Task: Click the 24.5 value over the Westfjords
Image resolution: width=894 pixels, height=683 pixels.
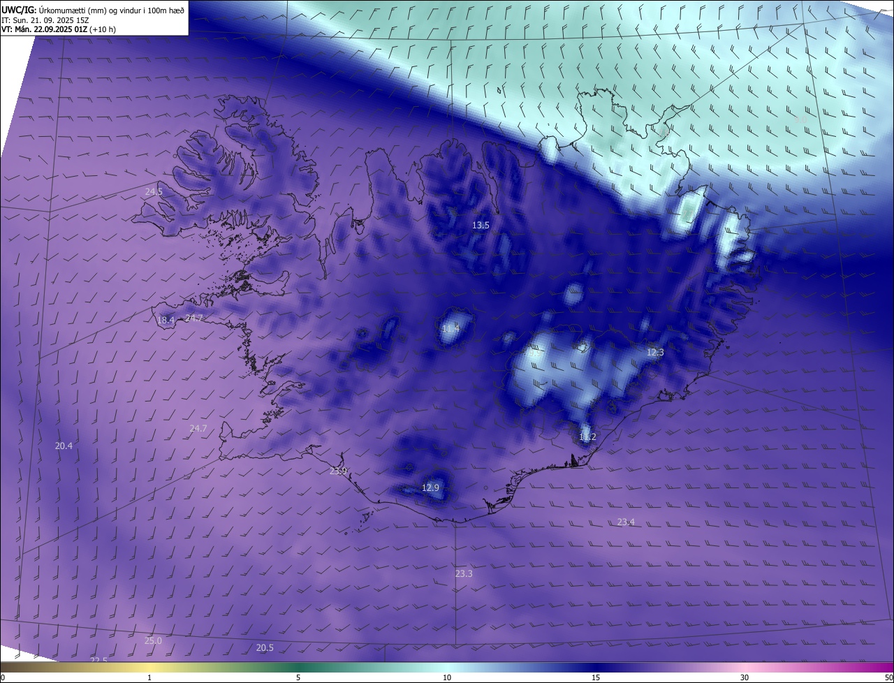Action: coord(154,191)
